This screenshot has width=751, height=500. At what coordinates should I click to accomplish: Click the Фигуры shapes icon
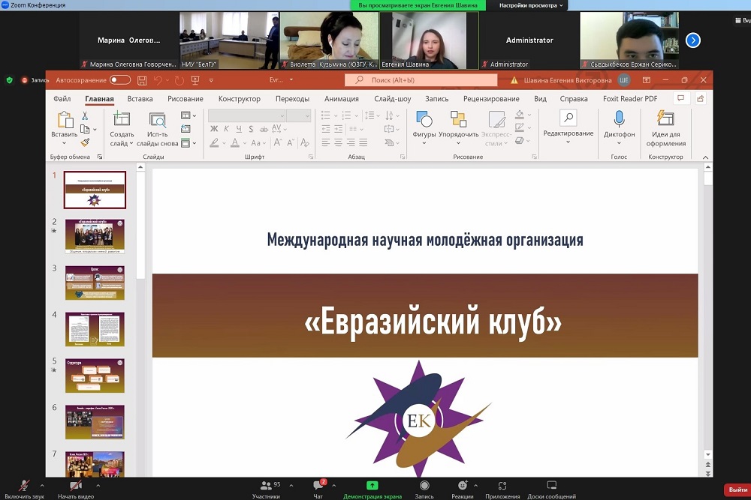click(424, 119)
